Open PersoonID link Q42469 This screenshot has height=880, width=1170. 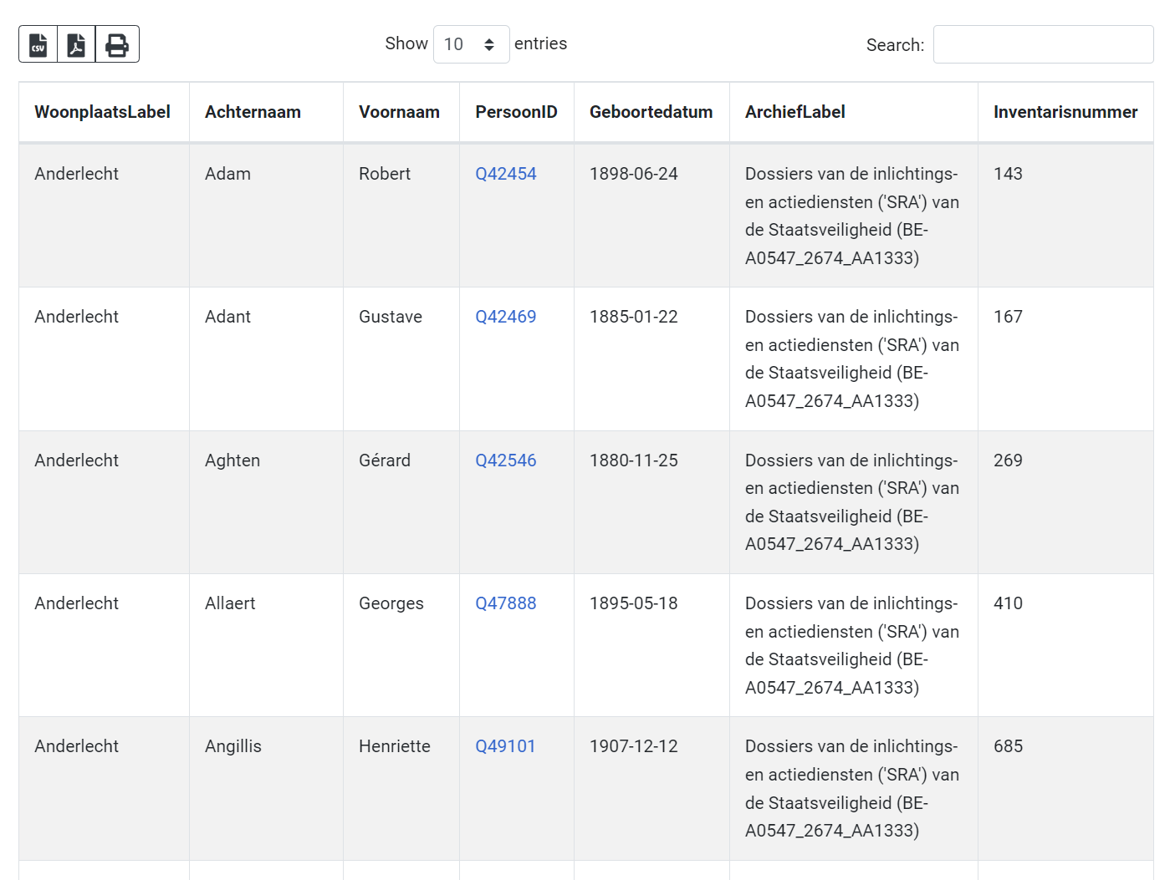pyautogui.click(x=506, y=317)
